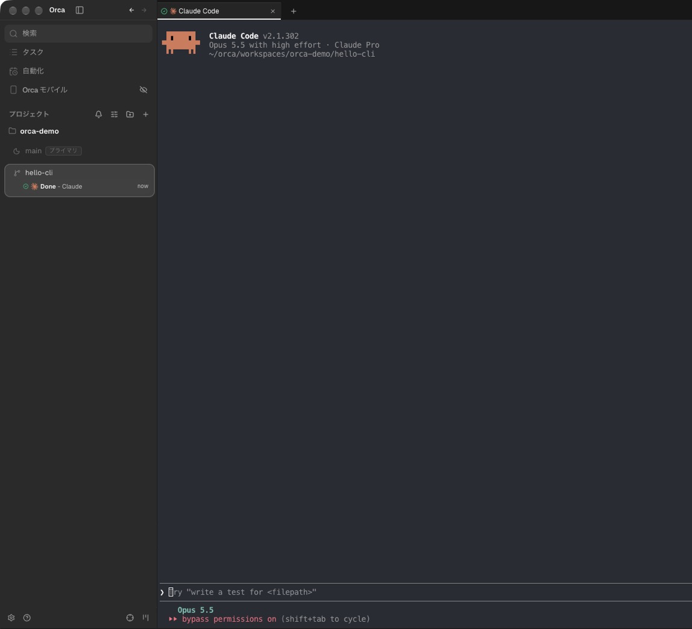Screen dimensions: 692x629
Task: Open settings gear in sidebar footer
Action: [11, 618]
